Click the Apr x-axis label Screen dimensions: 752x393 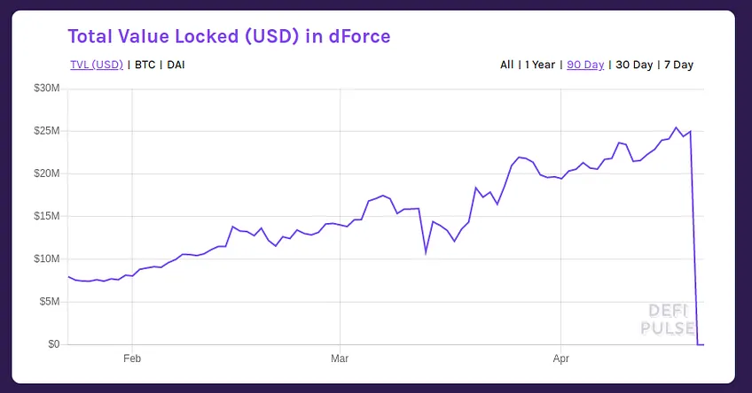(560, 358)
